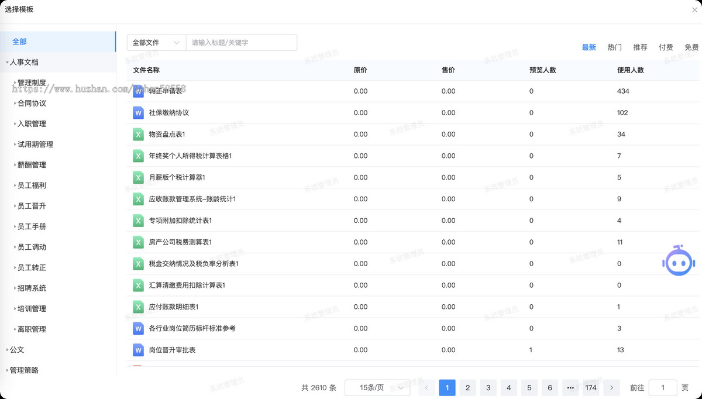This screenshot has width=702, height=399.
Task: Expand the 入职管理 tree node
Action: tap(15, 123)
